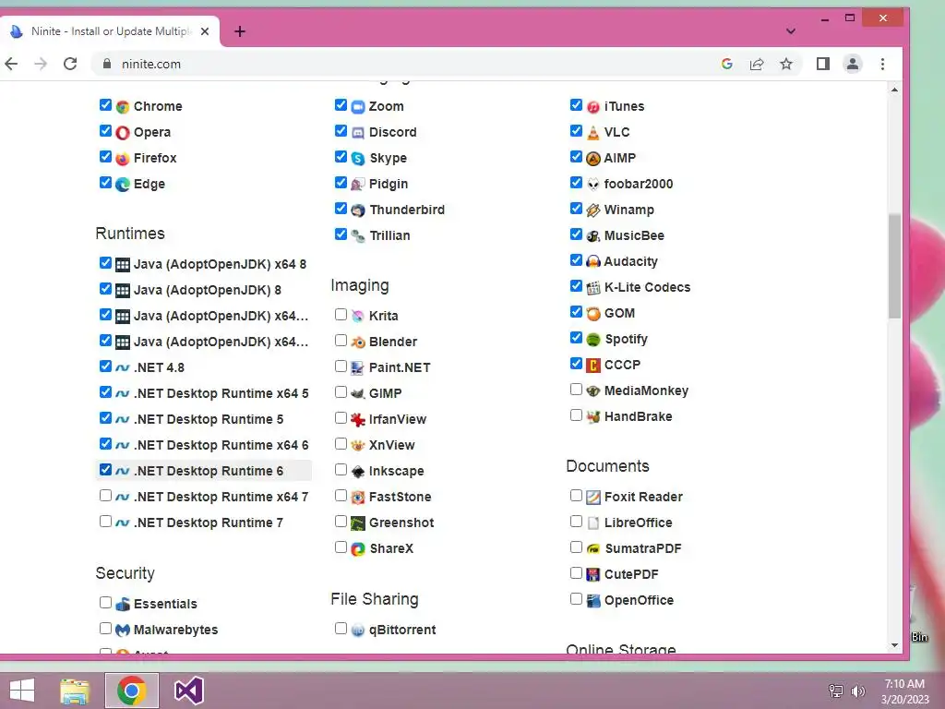Click the Edge browser icon
The width and height of the screenshot is (945, 709).
(x=123, y=185)
